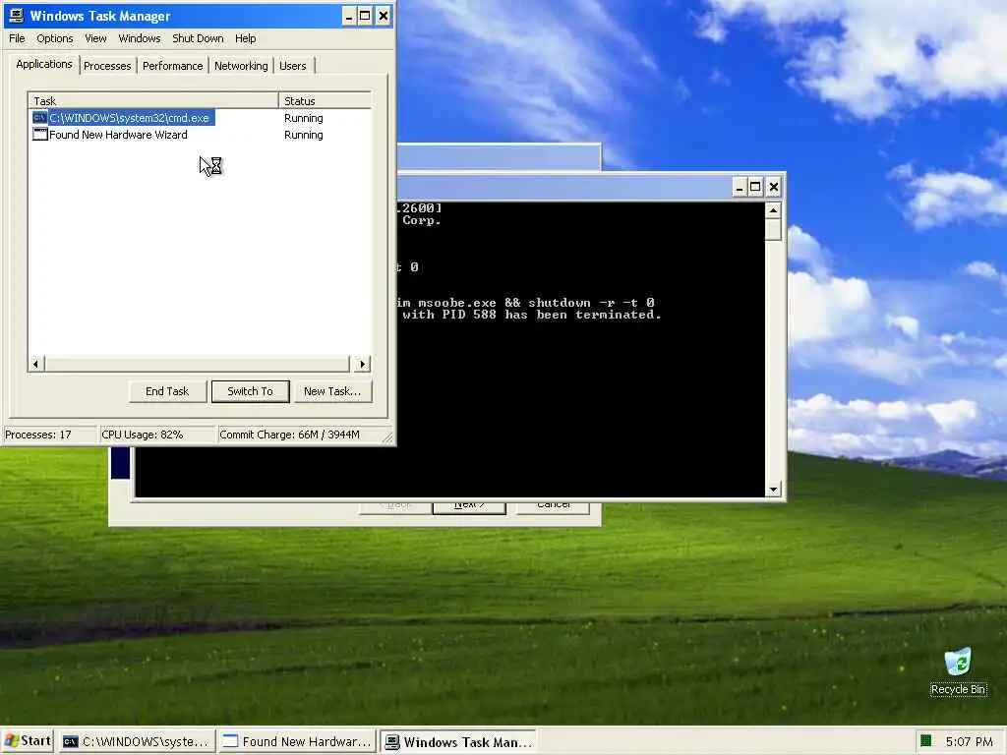Select the Applications tab

tap(44, 64)
